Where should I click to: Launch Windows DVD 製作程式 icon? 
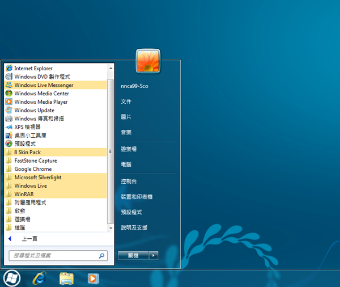8,77
